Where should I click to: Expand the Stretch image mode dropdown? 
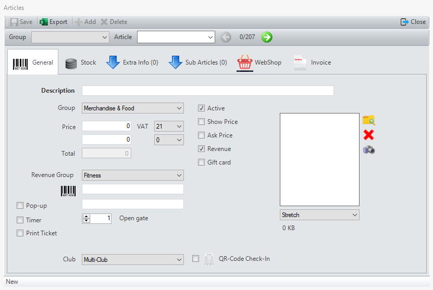click(x=319, y=215)
